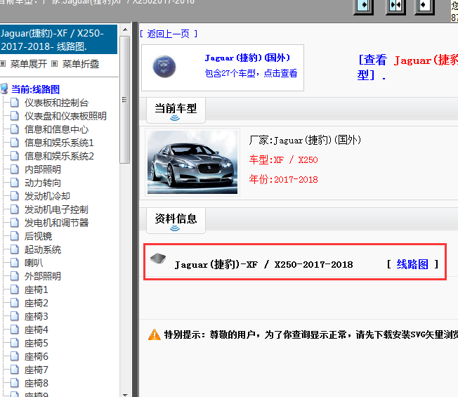Viewport: 458px width, 397px height.
Task: Click 车型:XF / X250 text
Action: (283, 160)
